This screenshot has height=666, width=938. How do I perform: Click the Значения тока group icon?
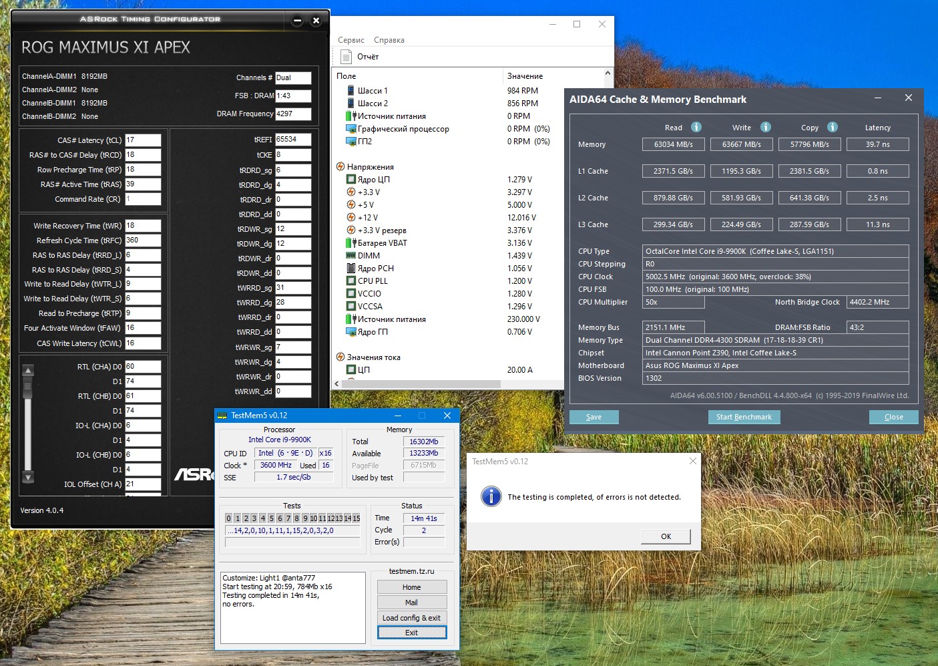tap(340, 357)
